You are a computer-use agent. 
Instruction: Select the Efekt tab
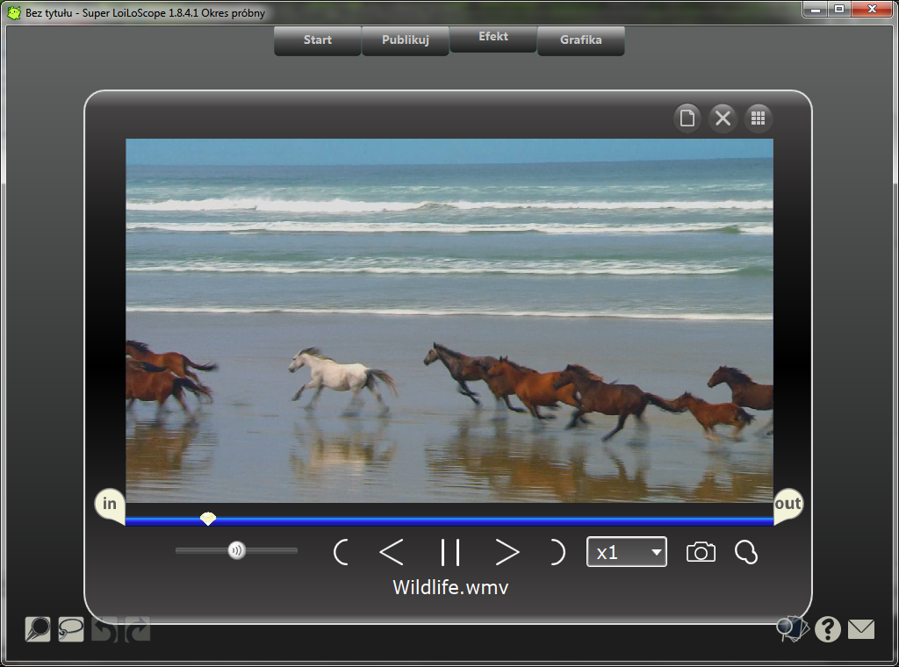click(x=493, y=38)
